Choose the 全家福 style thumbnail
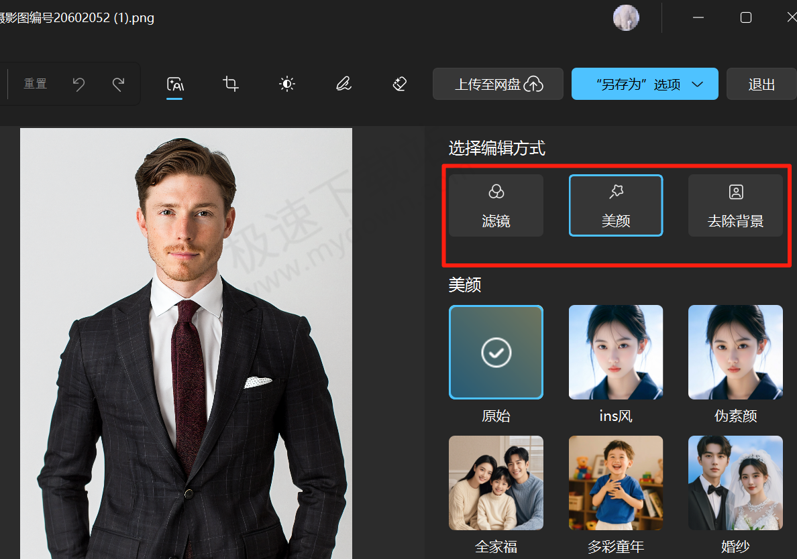797x559 pixels. coord(496,483)
